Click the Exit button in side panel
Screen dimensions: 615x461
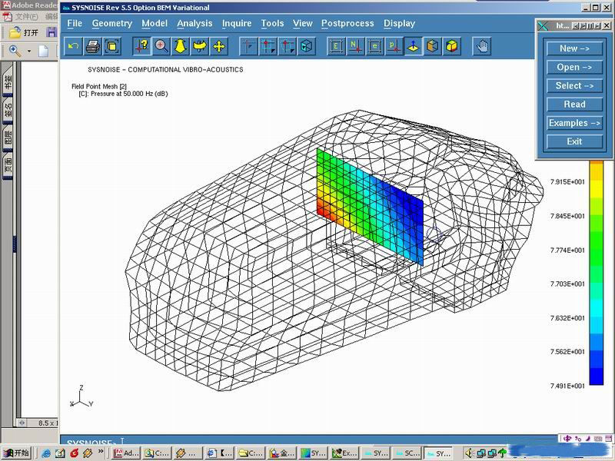(574, 141)
